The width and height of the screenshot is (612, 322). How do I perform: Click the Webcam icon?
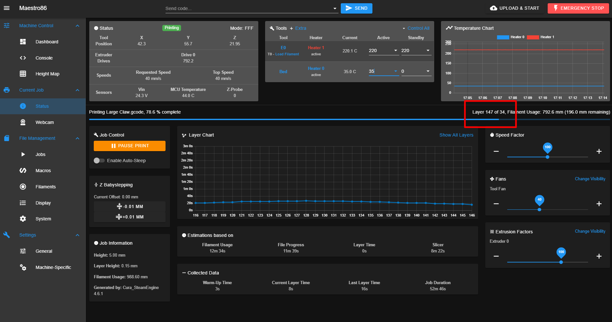23,122
